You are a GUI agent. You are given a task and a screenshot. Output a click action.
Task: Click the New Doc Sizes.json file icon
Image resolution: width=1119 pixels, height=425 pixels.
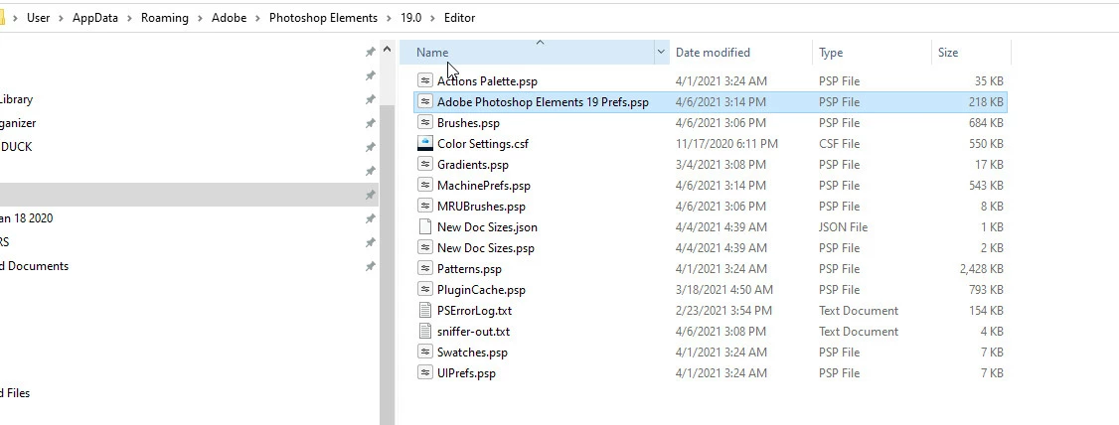point(425,226)
